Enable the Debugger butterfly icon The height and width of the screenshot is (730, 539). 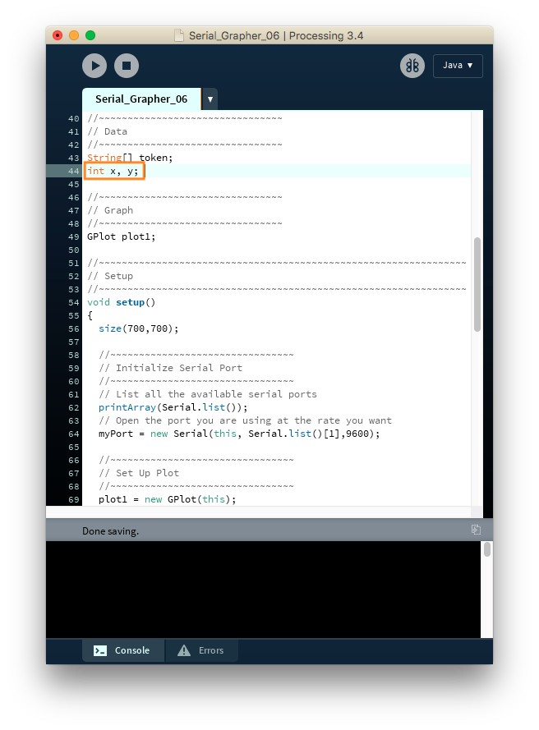pos(412,66)
